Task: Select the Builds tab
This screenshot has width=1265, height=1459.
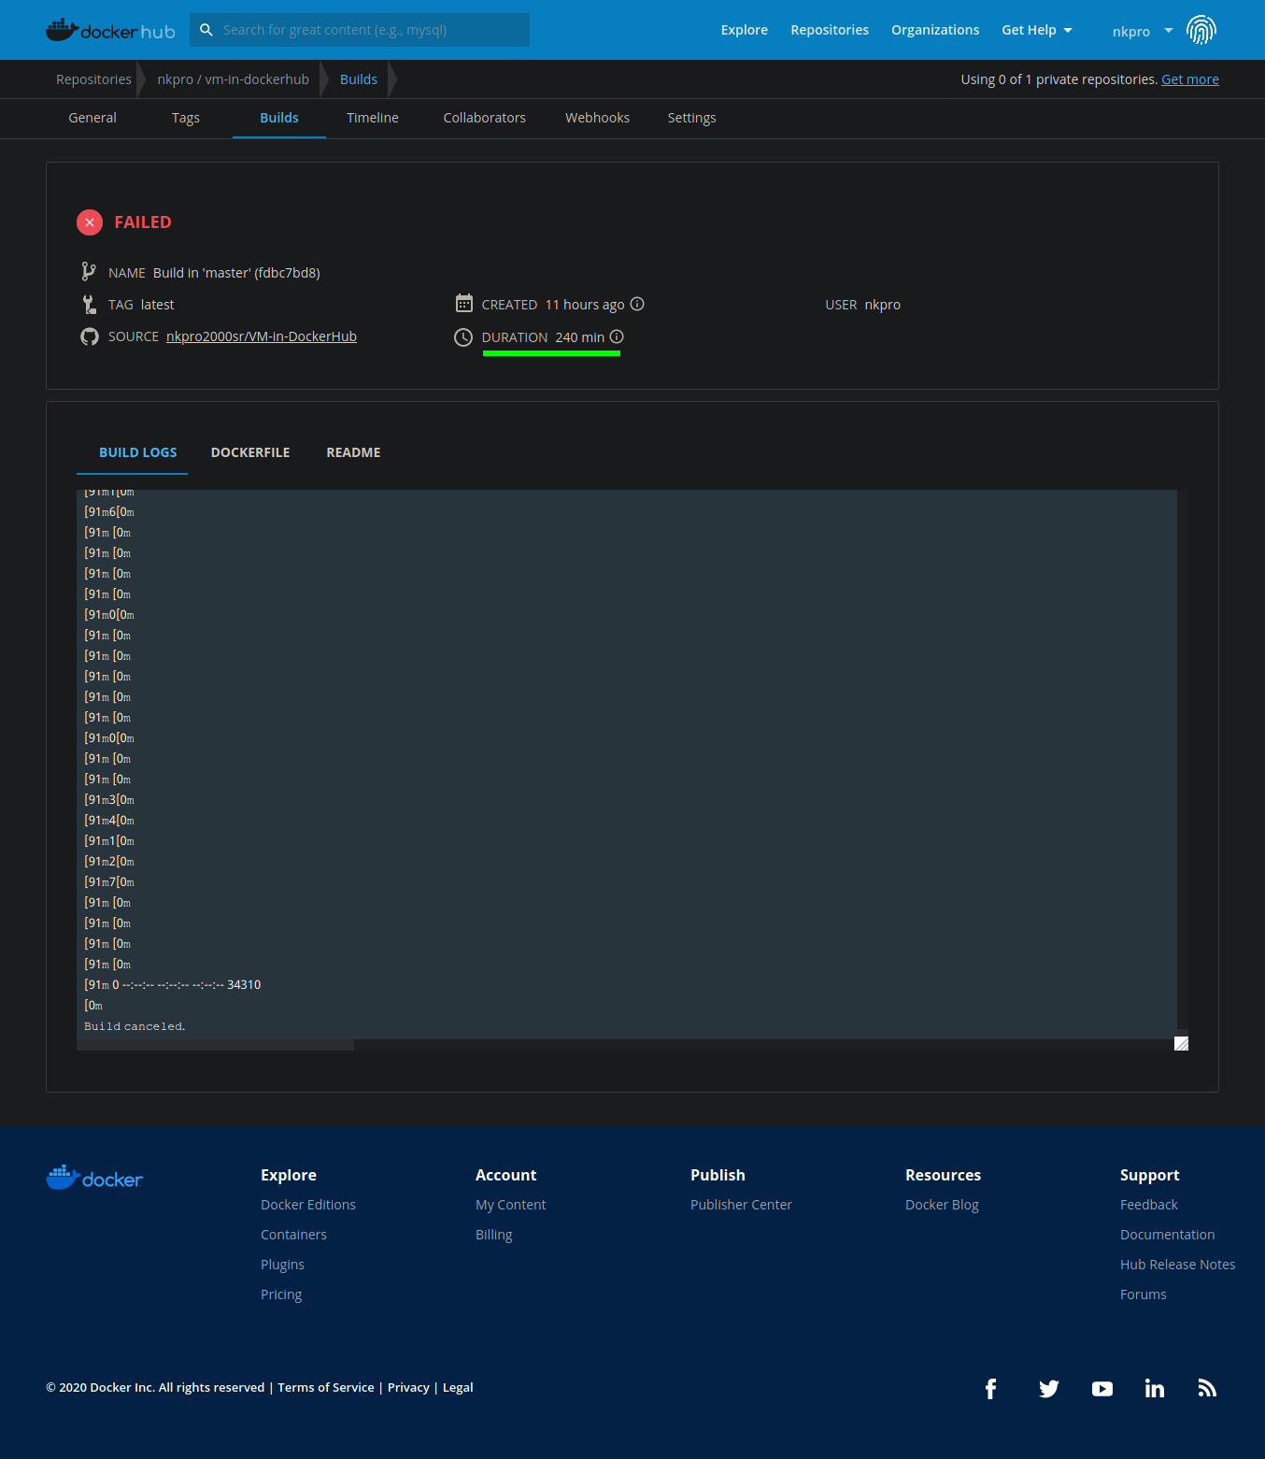Action: coord(279,118)
